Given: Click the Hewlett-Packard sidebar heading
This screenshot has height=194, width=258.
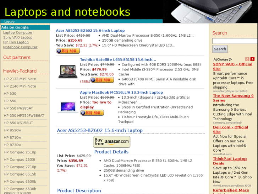Looking at the screenshot, I should coord(20,71).
